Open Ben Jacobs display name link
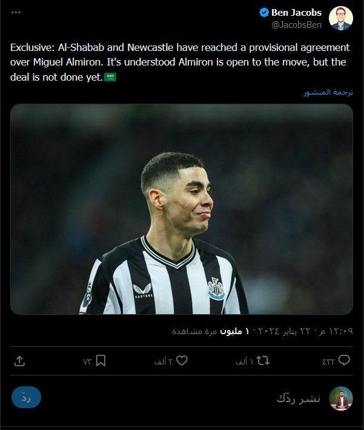364x430 pixels. [x=296, y=13]
